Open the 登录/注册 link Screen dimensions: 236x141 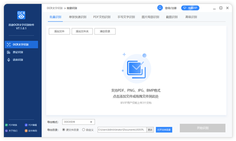(171, 8)
